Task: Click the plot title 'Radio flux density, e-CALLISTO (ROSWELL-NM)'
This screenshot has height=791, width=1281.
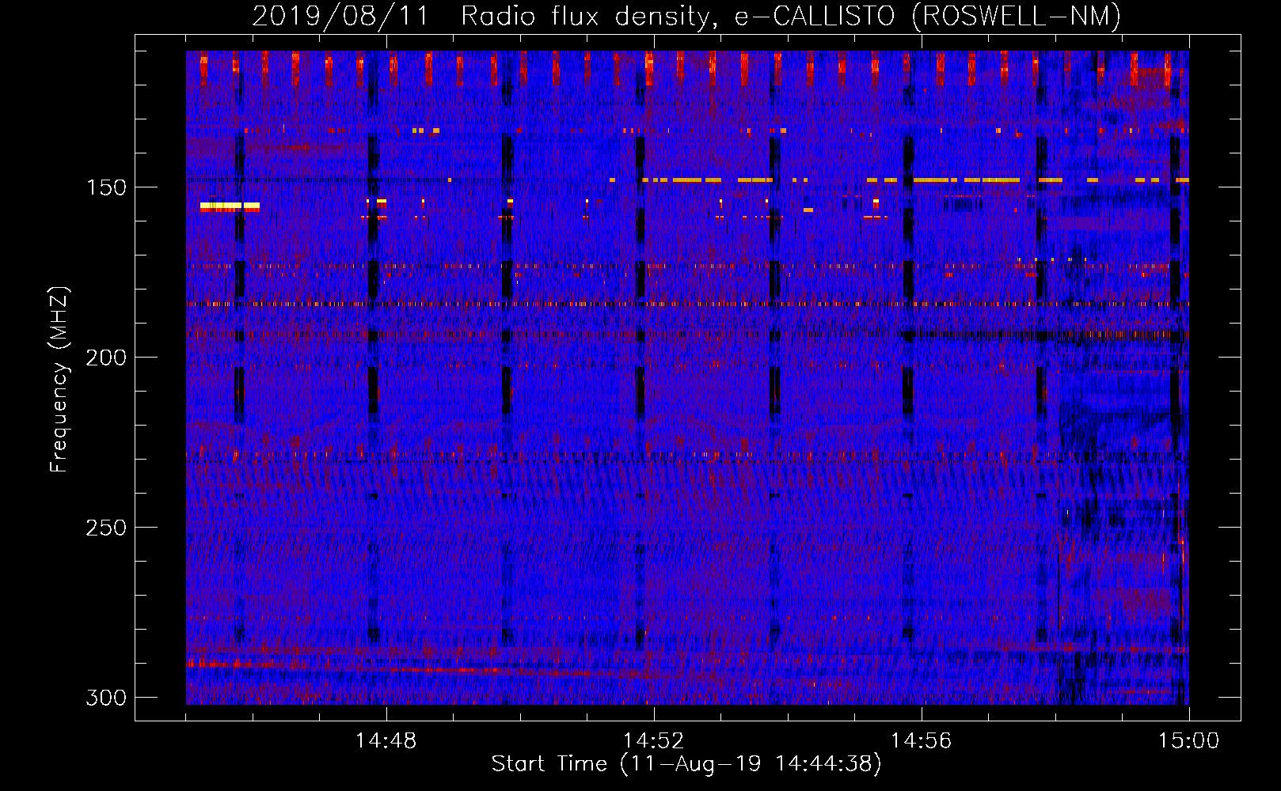Action: [x=791, y=16]
